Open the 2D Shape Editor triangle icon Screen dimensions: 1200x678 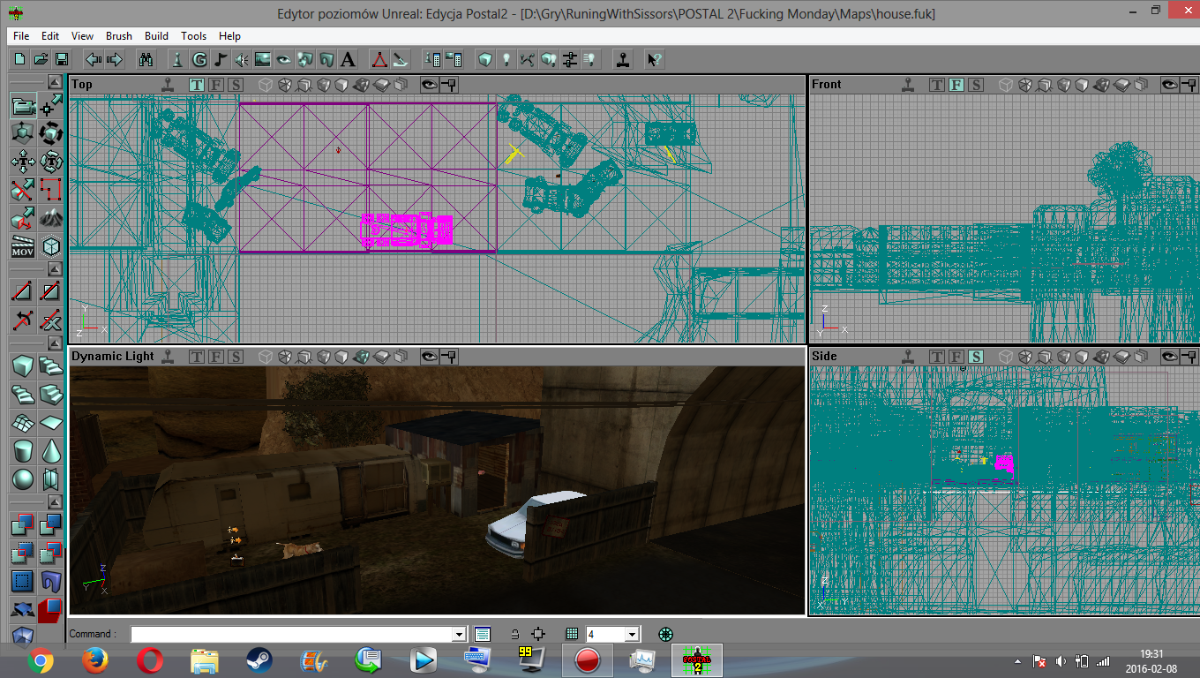[x=379, y=59]
